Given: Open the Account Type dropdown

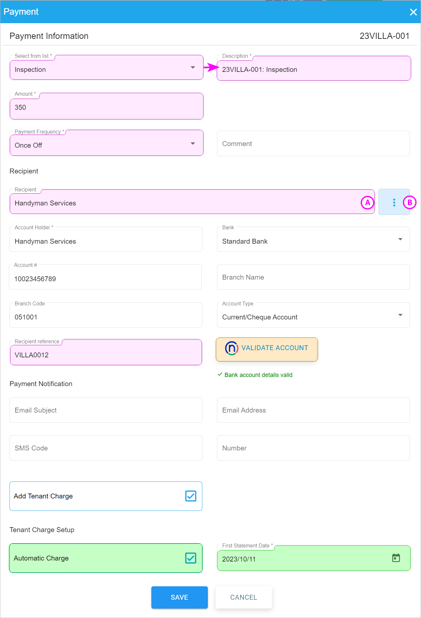Looking at the screenshot, I should (400, 315).
